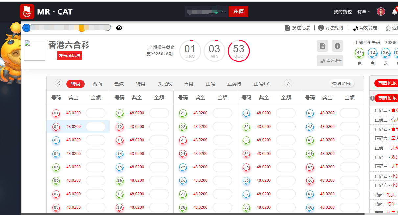Select number ball 01 in 特码
The height and width of the screenshot is (215, 398).
tap(56, 113)
